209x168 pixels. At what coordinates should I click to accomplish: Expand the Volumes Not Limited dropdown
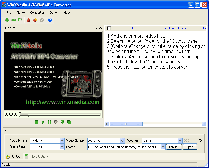click(180, 141)
